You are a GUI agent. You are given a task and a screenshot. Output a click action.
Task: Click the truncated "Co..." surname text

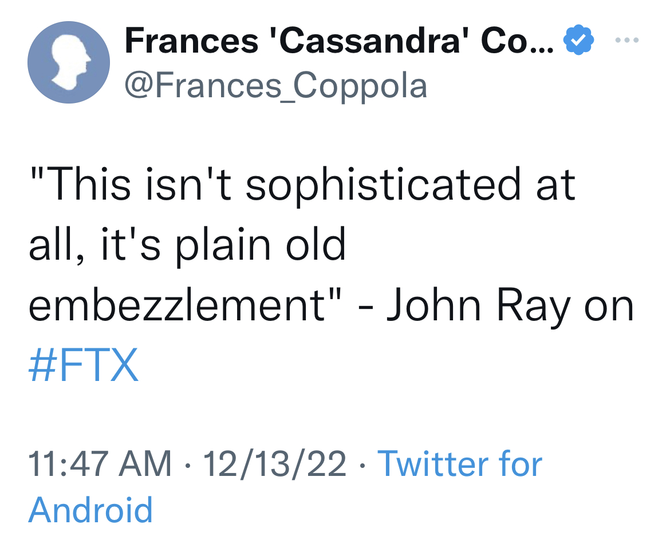517,41
